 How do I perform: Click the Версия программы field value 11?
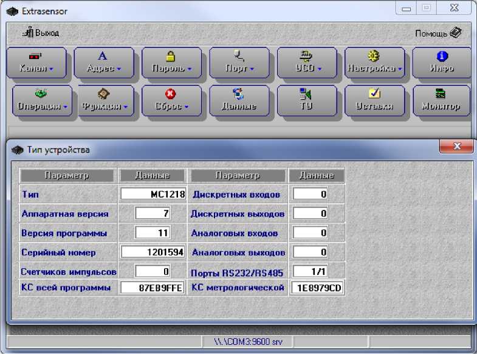click(x=153, y=232)
